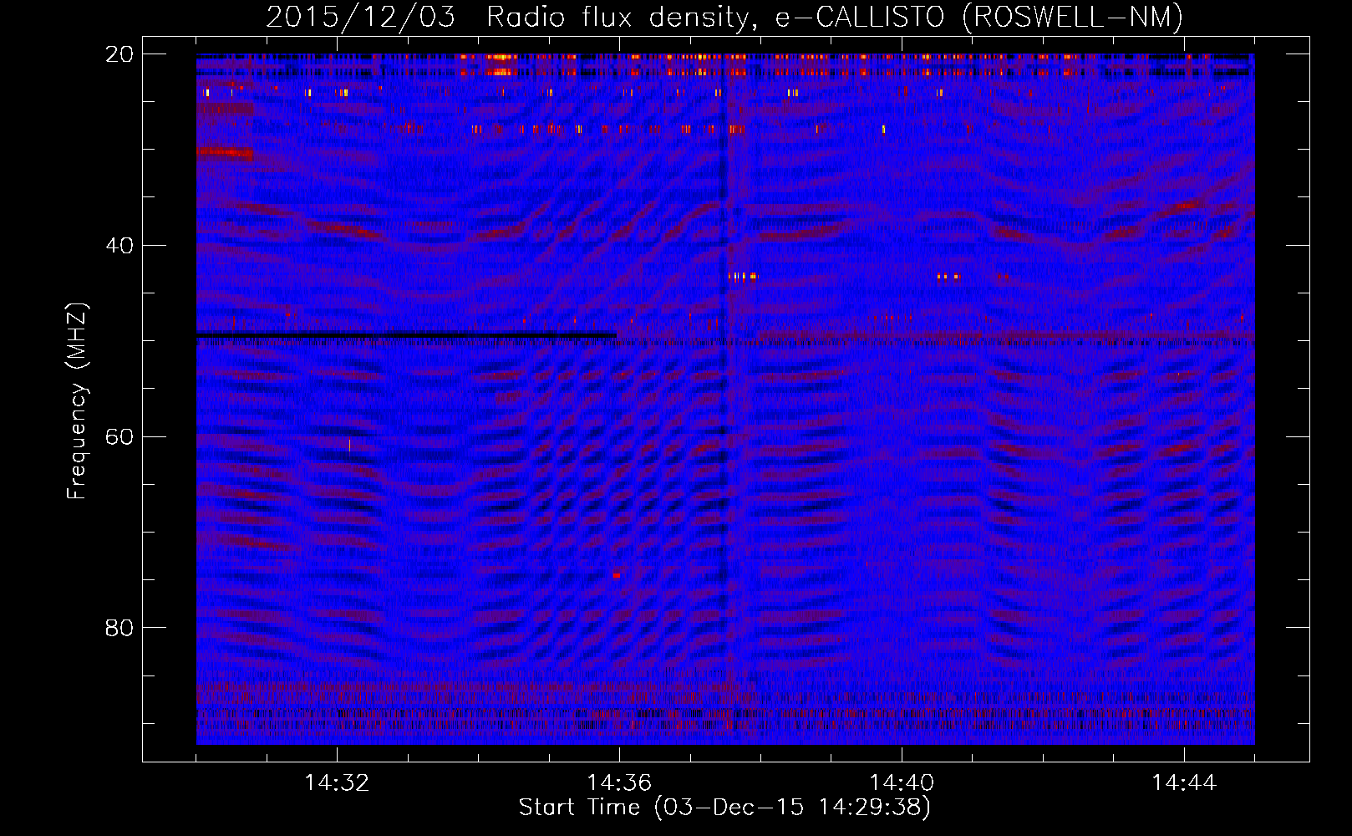Select the 'Frequency (MHZ)' y-axis label

coord(77,401)
